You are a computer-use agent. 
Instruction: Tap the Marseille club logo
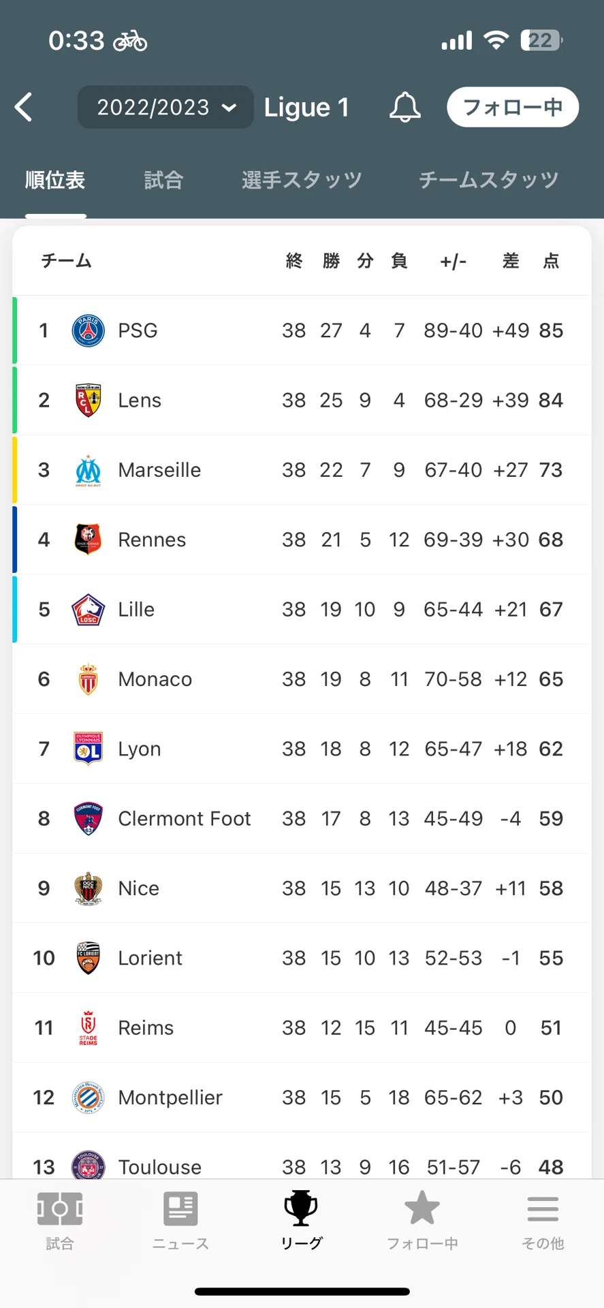coord(88,470)
